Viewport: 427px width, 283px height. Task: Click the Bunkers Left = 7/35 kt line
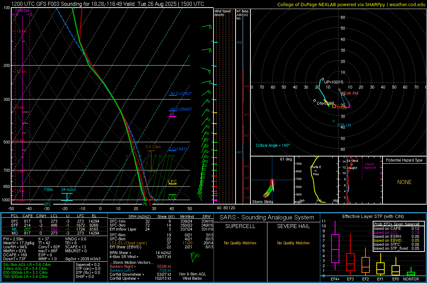pos(140,270)
